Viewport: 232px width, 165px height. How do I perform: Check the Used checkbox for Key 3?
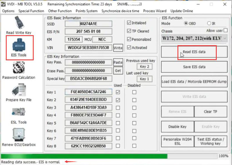click(x=118, y=108)
